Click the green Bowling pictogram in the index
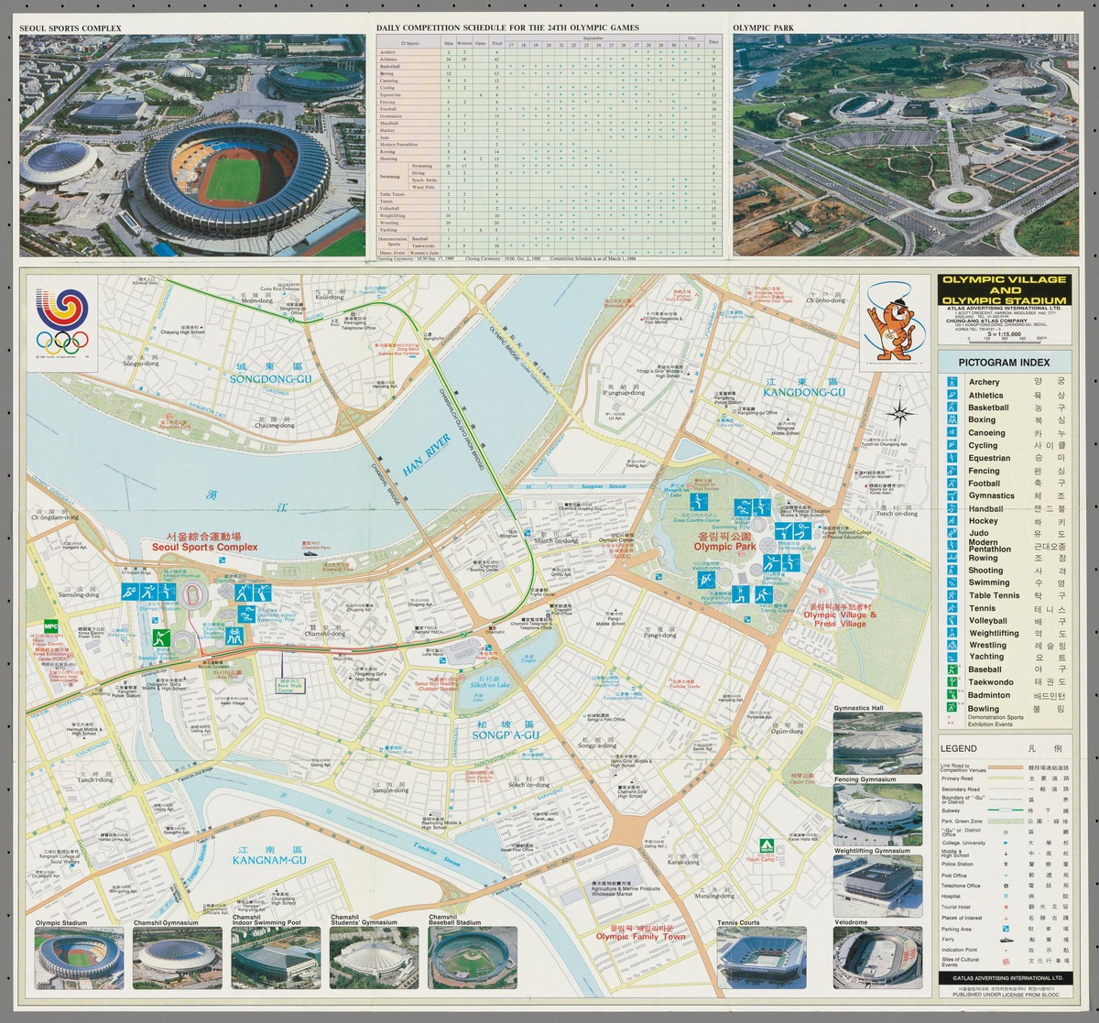 click(x=952, y=708)
